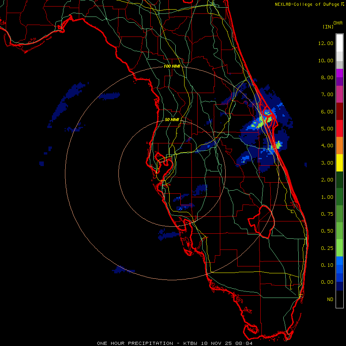Click the ND legend label
Image resolution: width=346 pixels, height=346 pixels.
pyautogui.click(x=330, y=299)
